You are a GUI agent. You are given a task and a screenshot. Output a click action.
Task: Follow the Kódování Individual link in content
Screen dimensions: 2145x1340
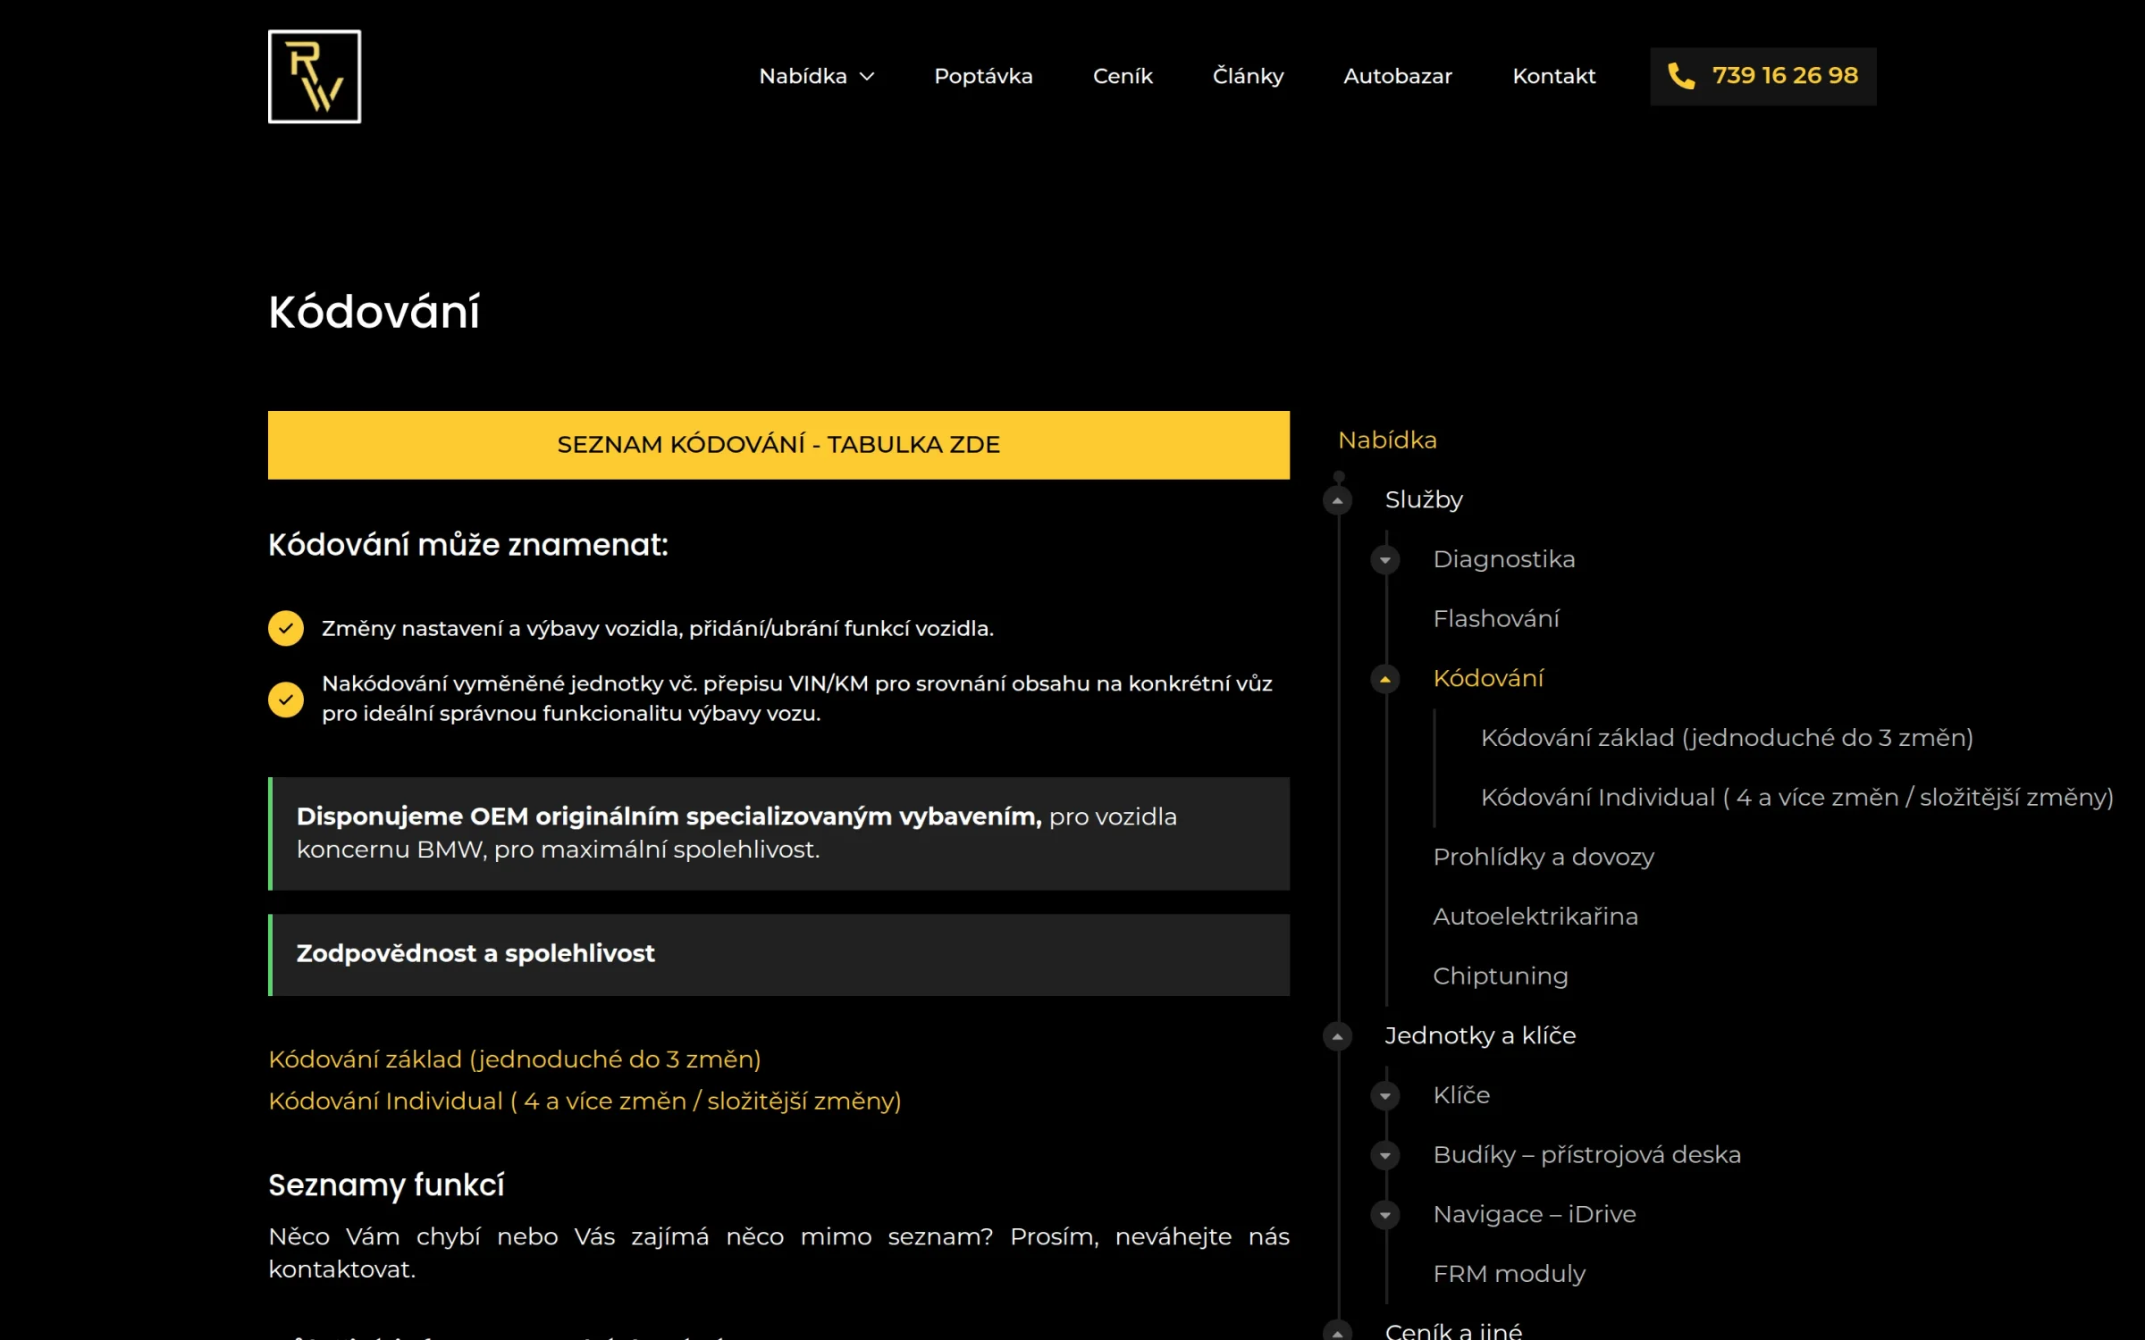[x=585, y=1101]
